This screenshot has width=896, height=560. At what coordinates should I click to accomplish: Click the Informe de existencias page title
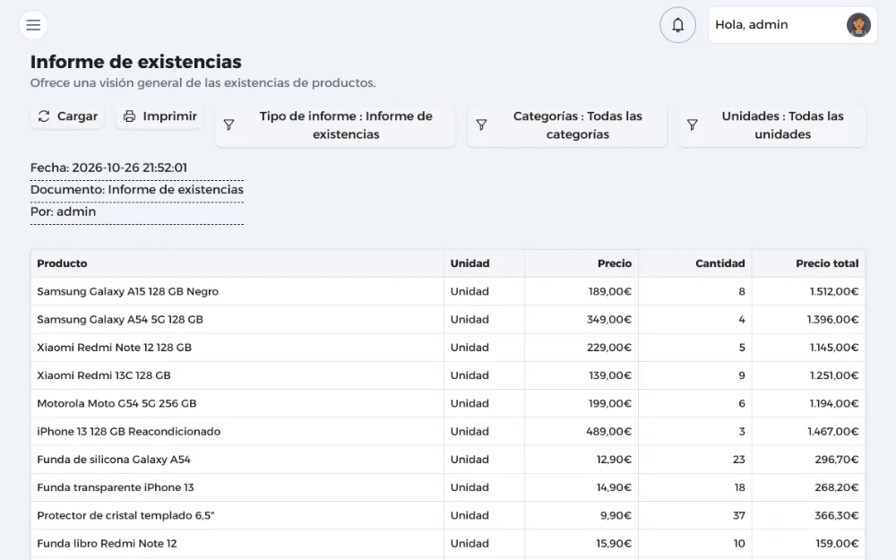pyautogui.click(x=136, y=62)
